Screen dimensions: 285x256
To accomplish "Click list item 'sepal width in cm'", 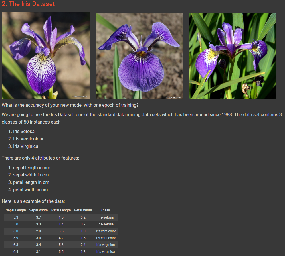I will point(31,175).
